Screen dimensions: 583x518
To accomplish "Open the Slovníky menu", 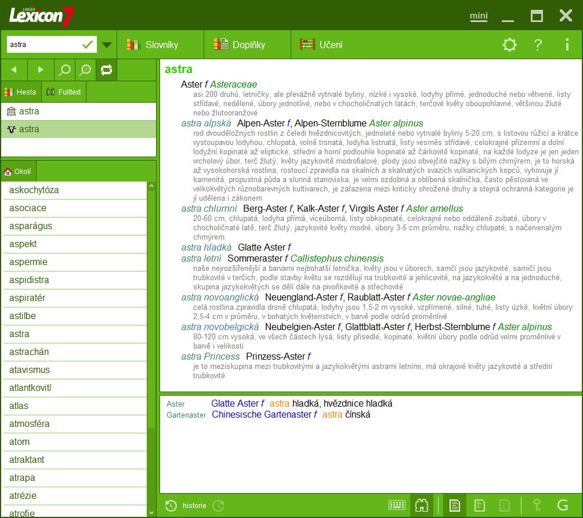I will (160, 45).
